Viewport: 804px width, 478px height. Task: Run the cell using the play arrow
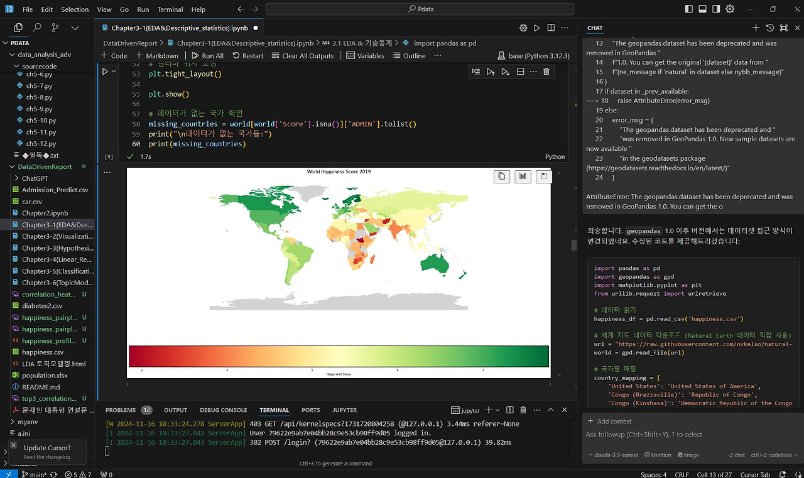tap(105, 72)
